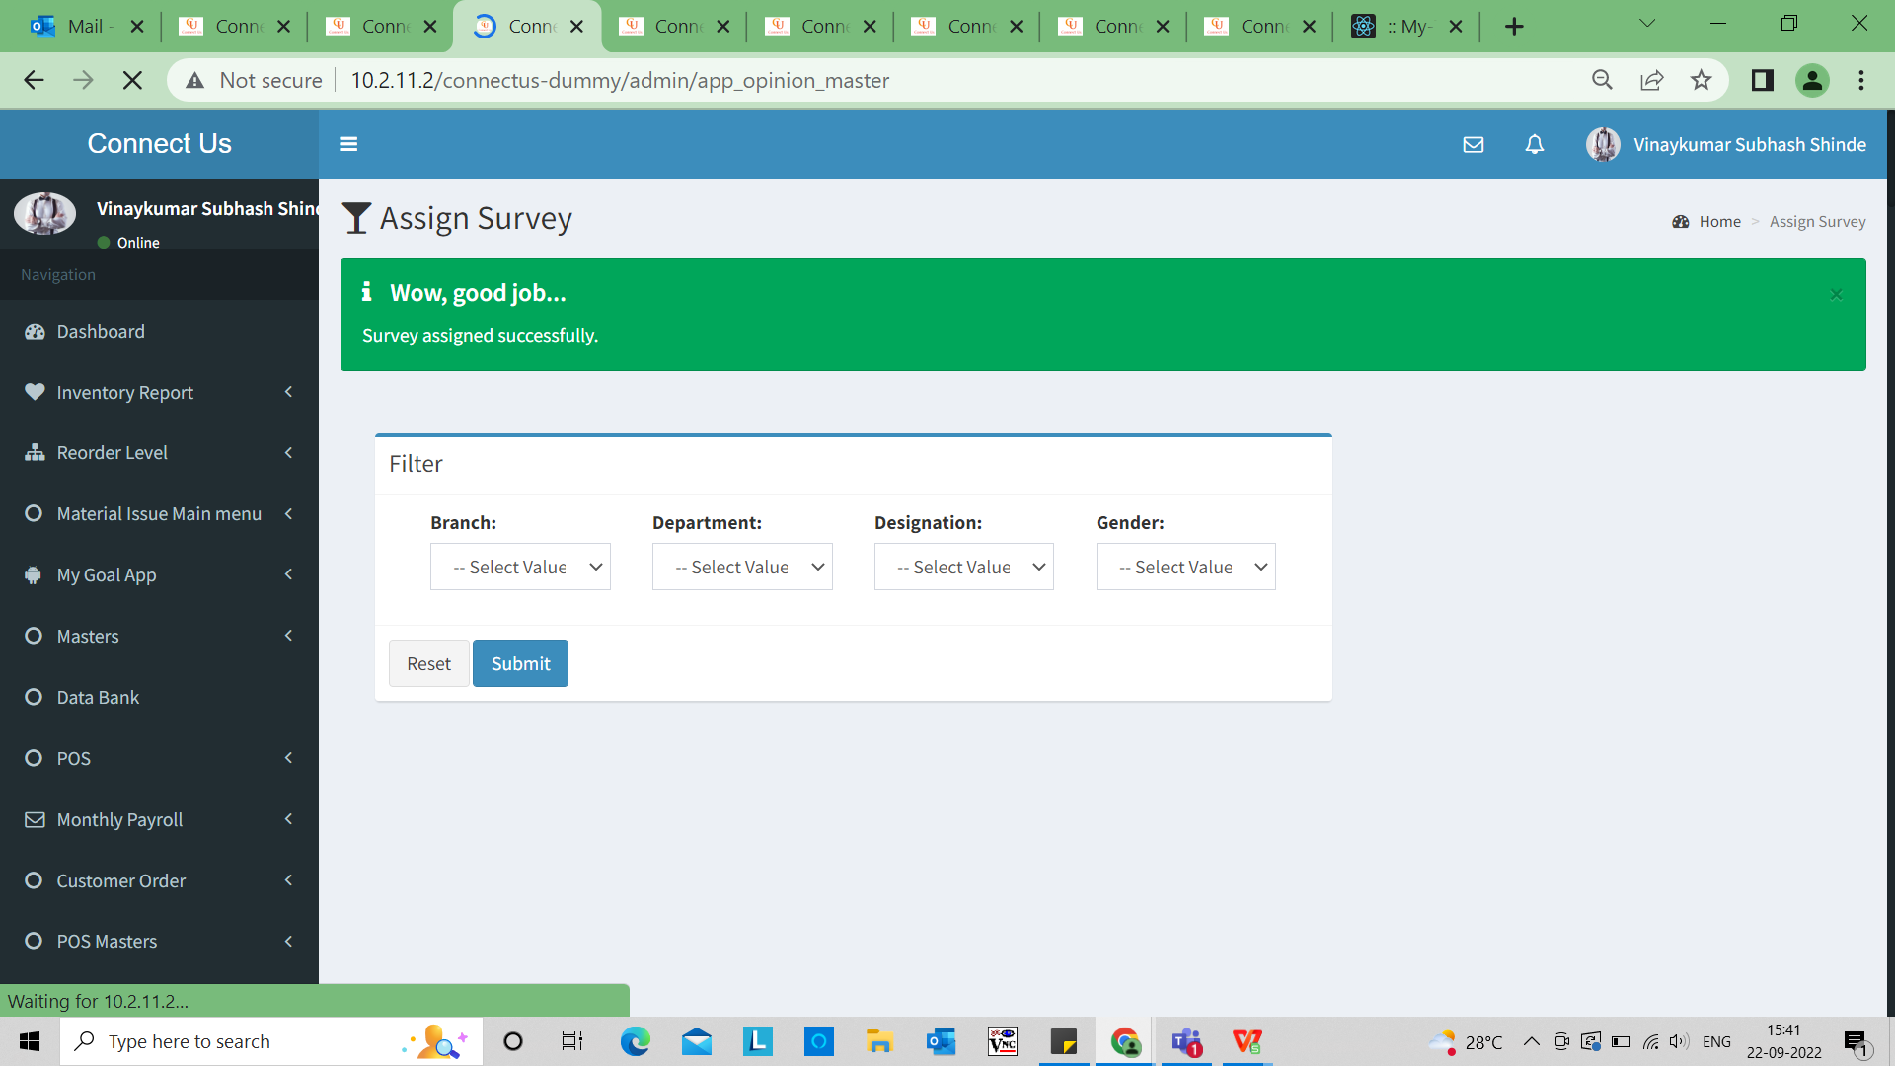Open Vinaykumar Subhash Shinde user menu
Viewport: 1895px width, 1066px height.
tap(1725, 145)
